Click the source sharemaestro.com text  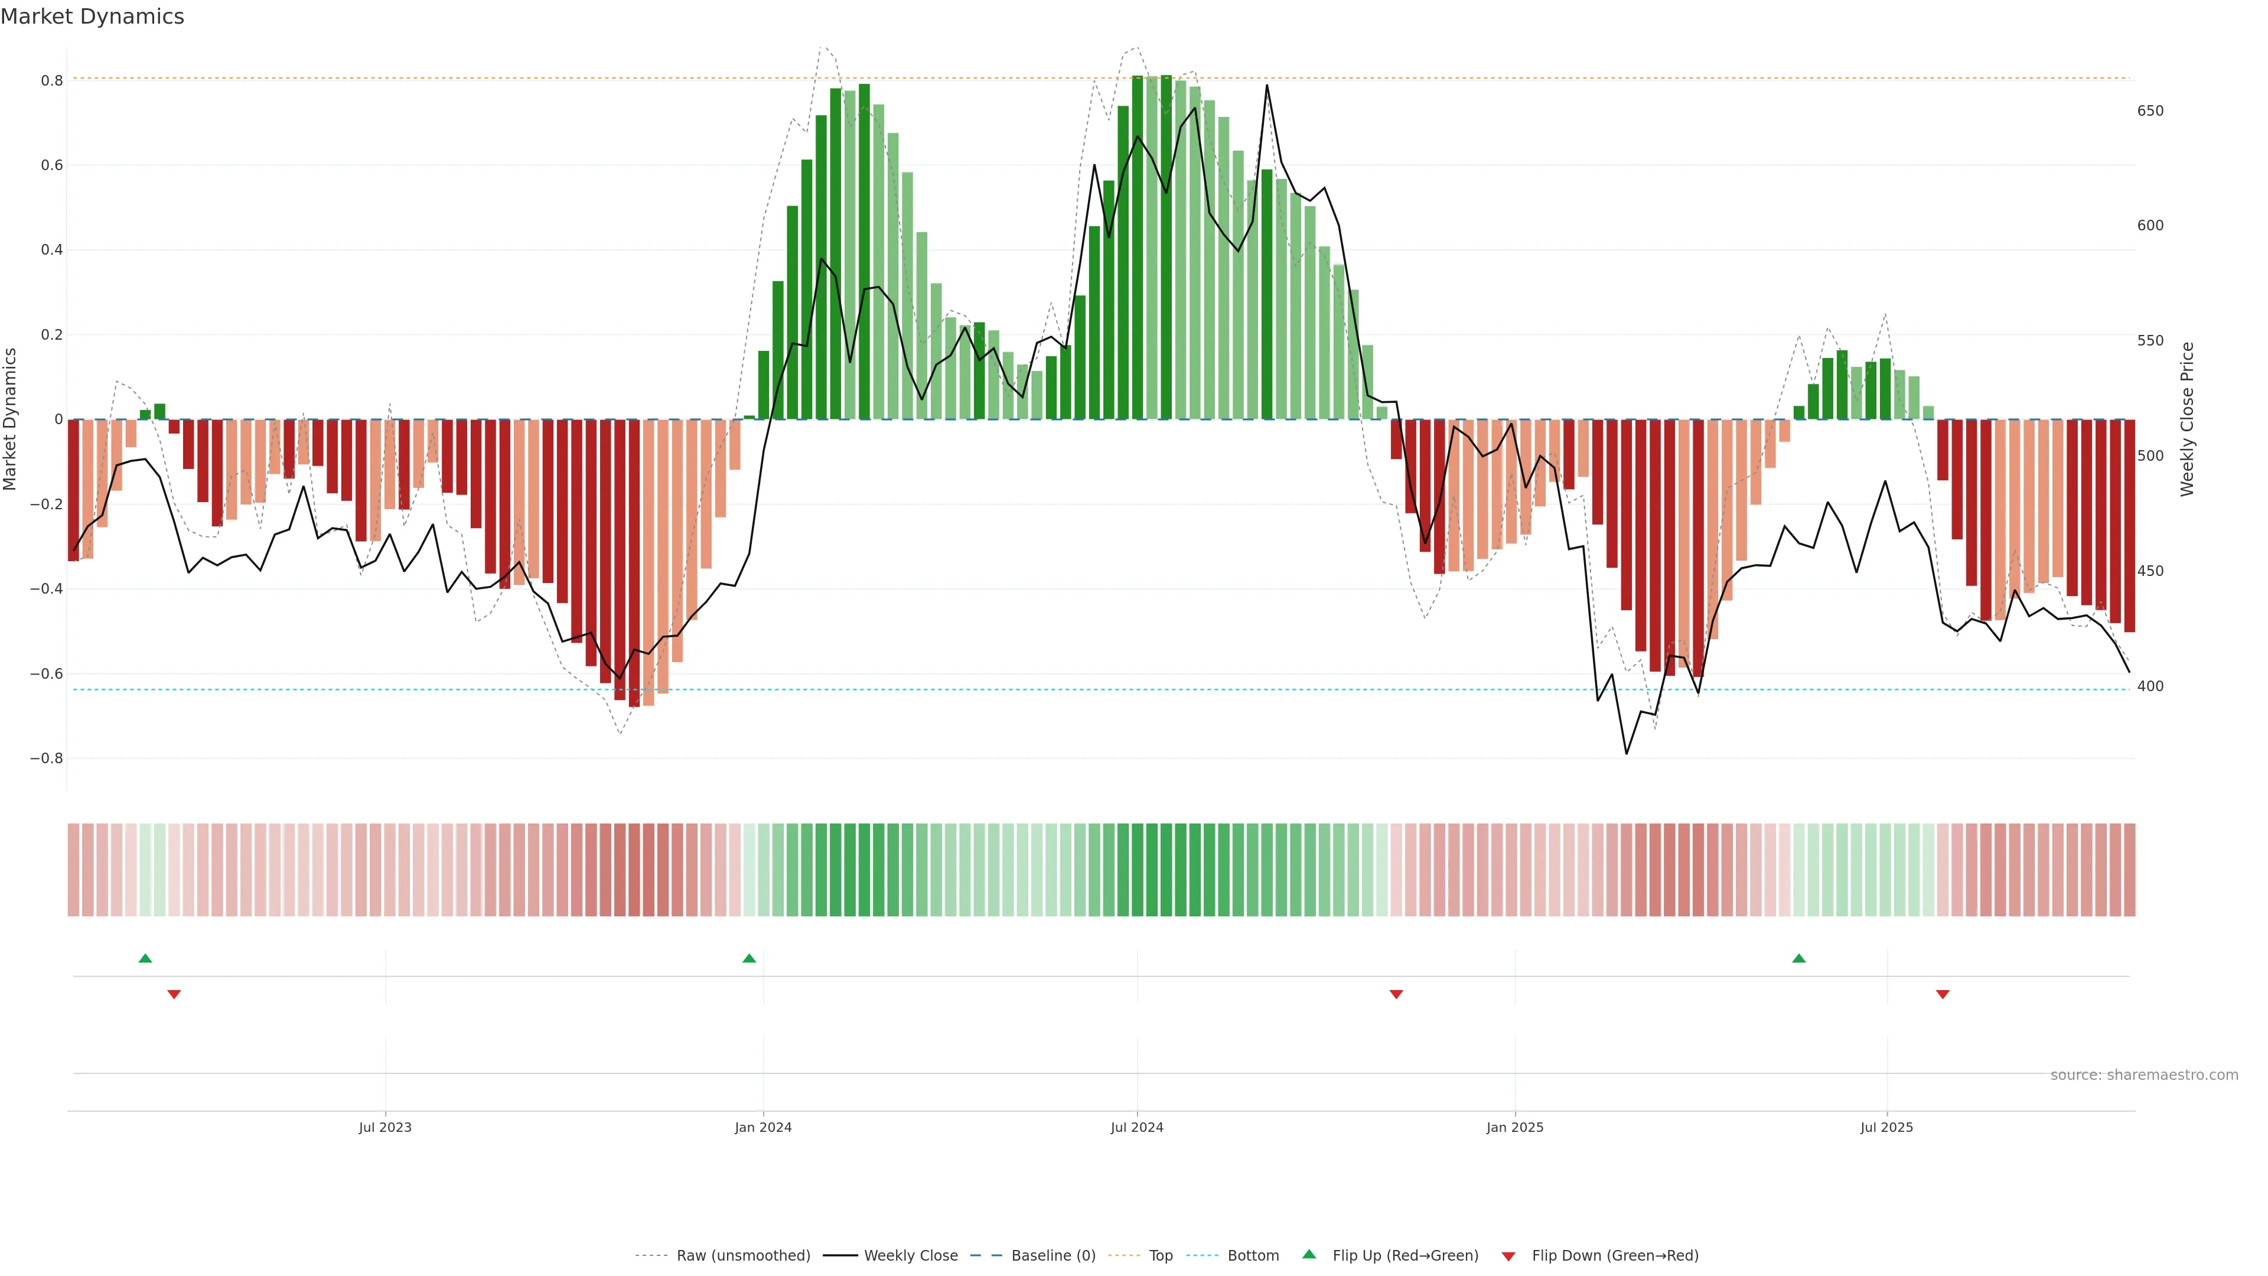click(2144, 1075)
